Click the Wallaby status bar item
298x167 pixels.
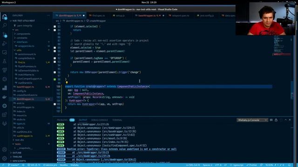[74, 165]
